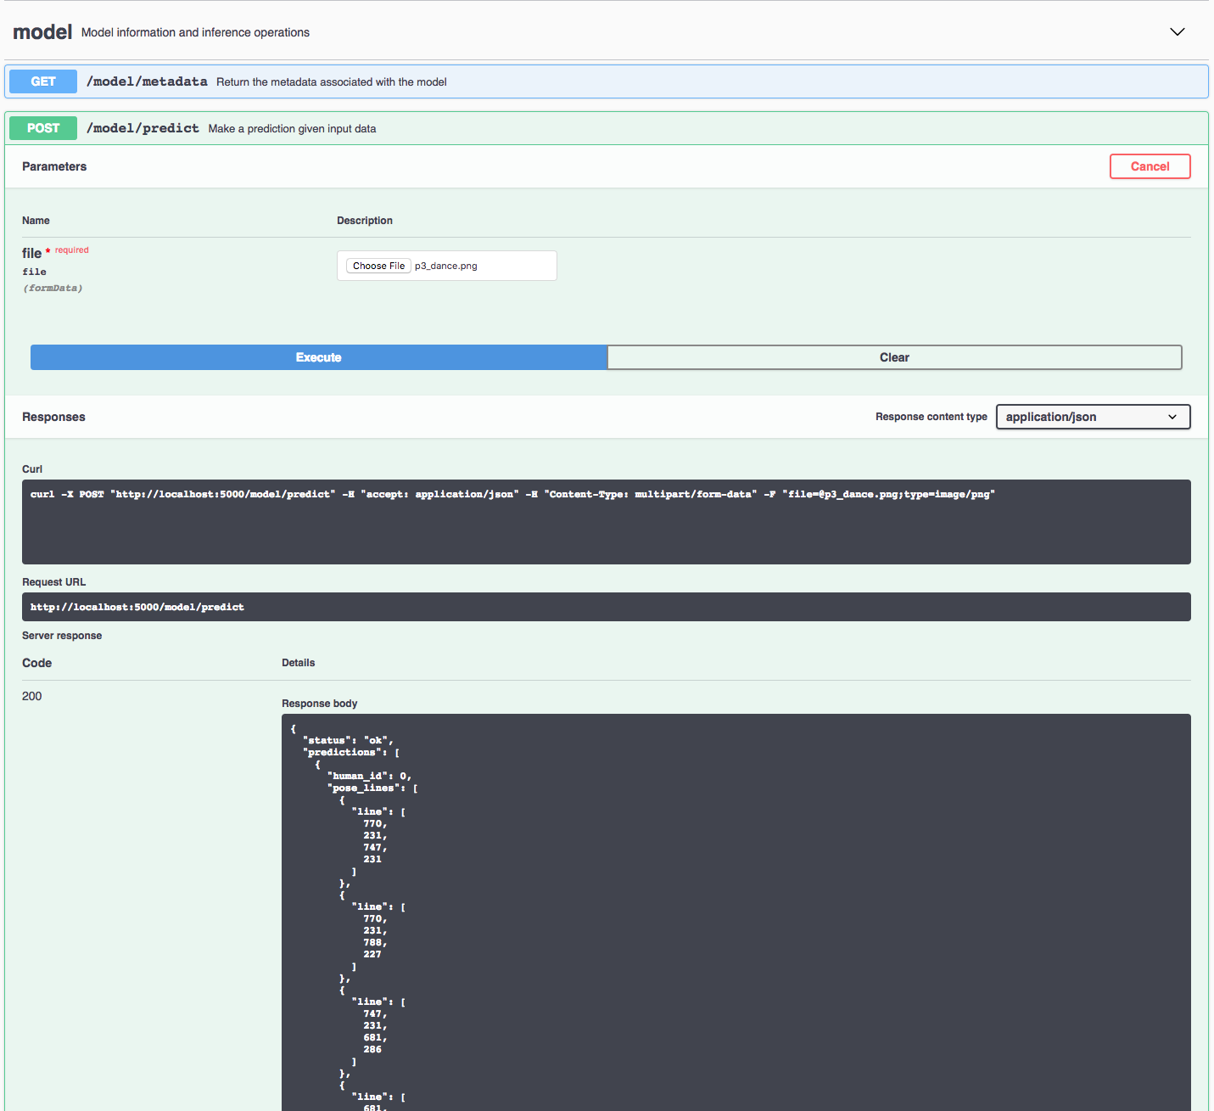Click the "human_id": 0 line

tap(370, 776)
